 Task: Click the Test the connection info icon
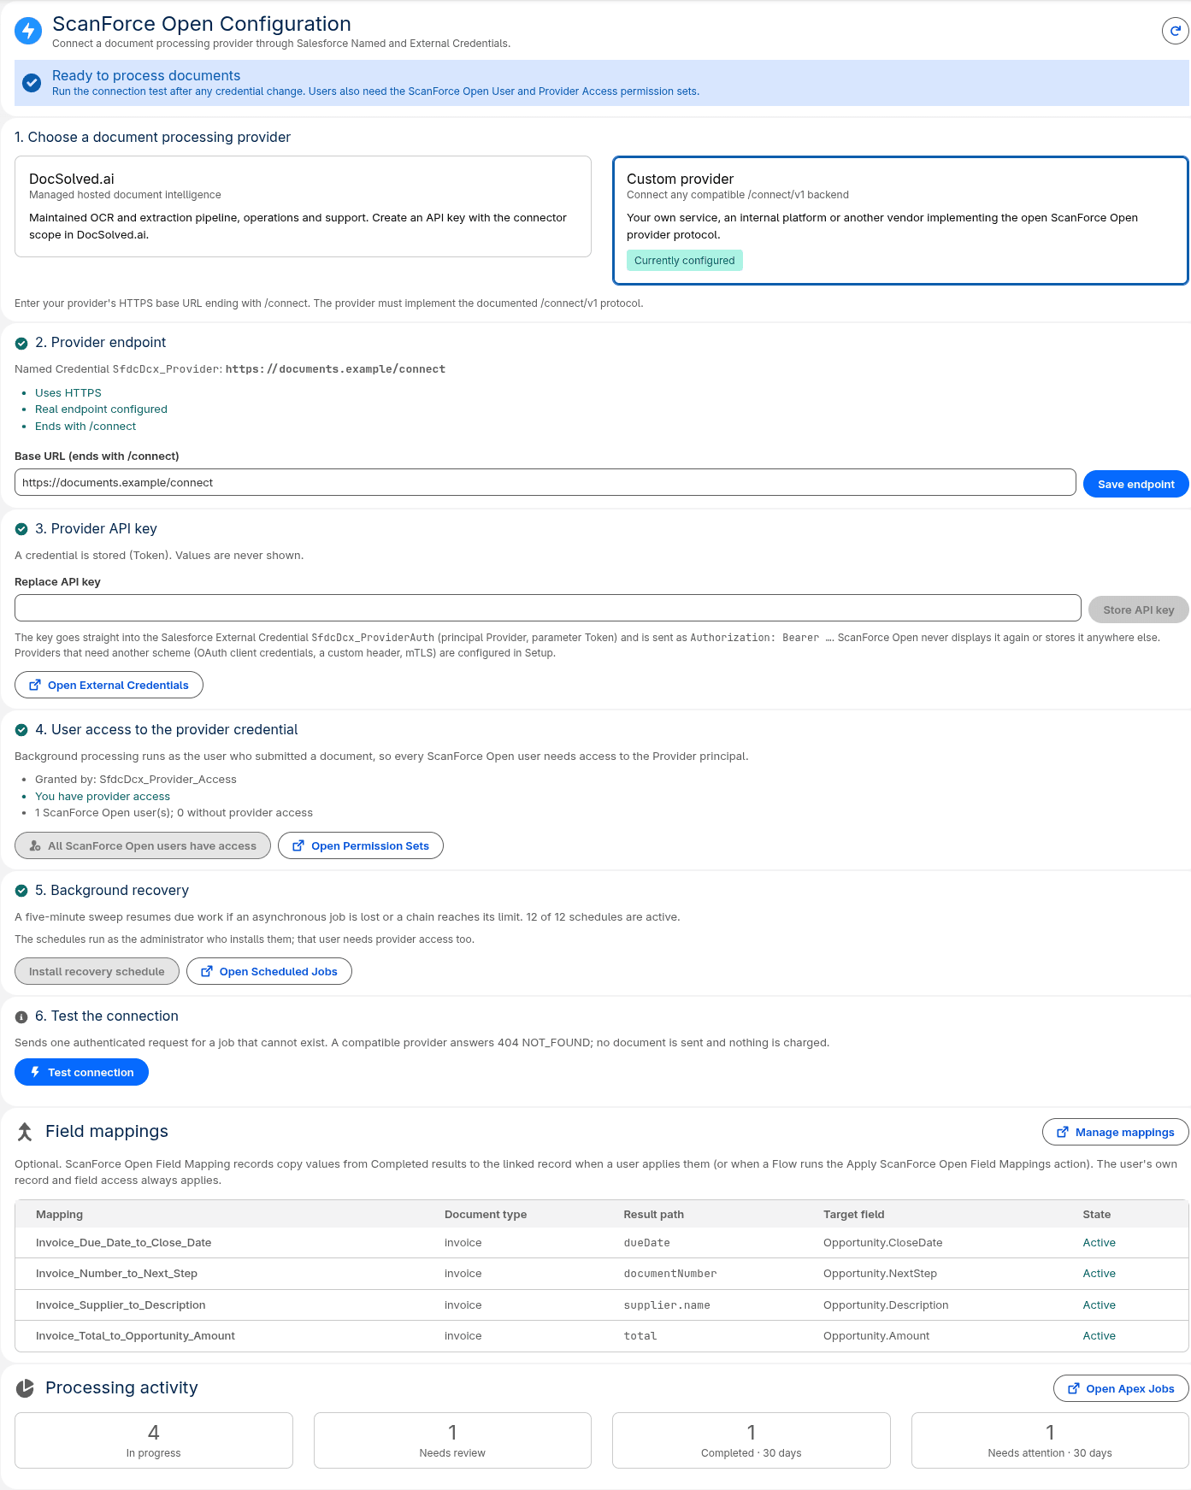(x=21, y=1016)
